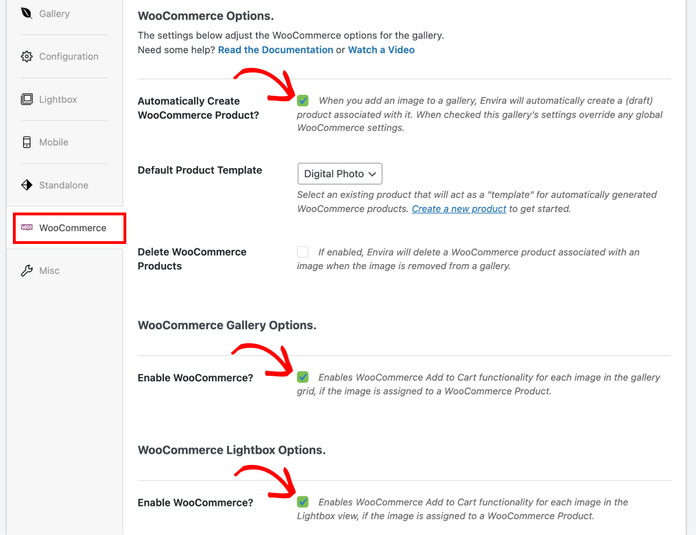Viewport: 696px width, 535px height.
Task: Click the Configuration gear icon
Action: pyautogui.click(x=26, y=57)
